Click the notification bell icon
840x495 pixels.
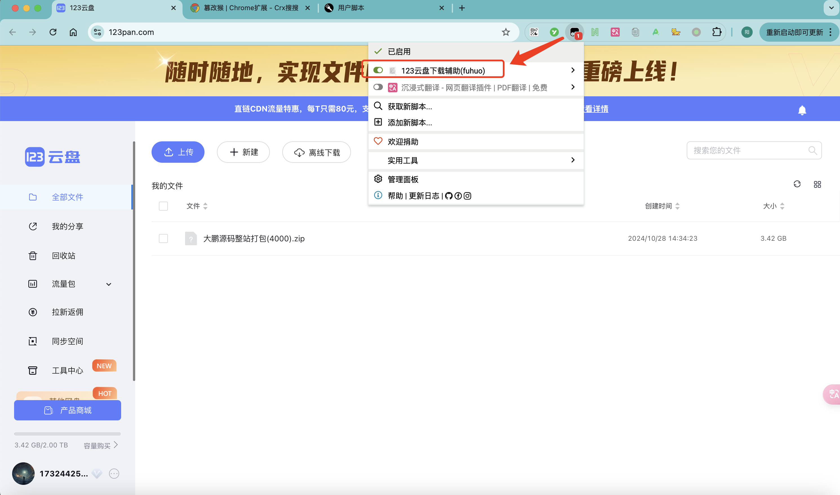coord(802,110)
